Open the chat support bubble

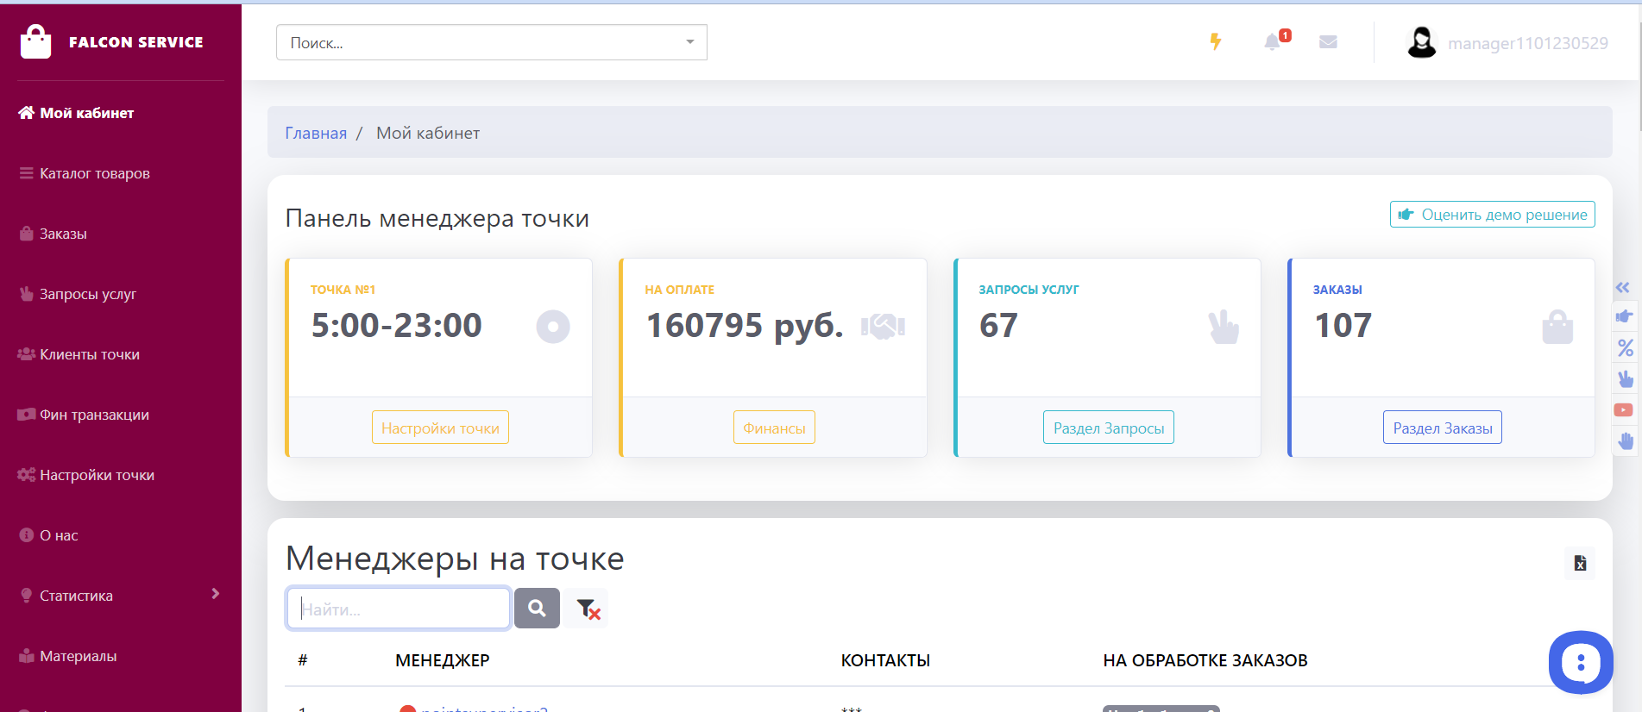[x=1580, y=662]
